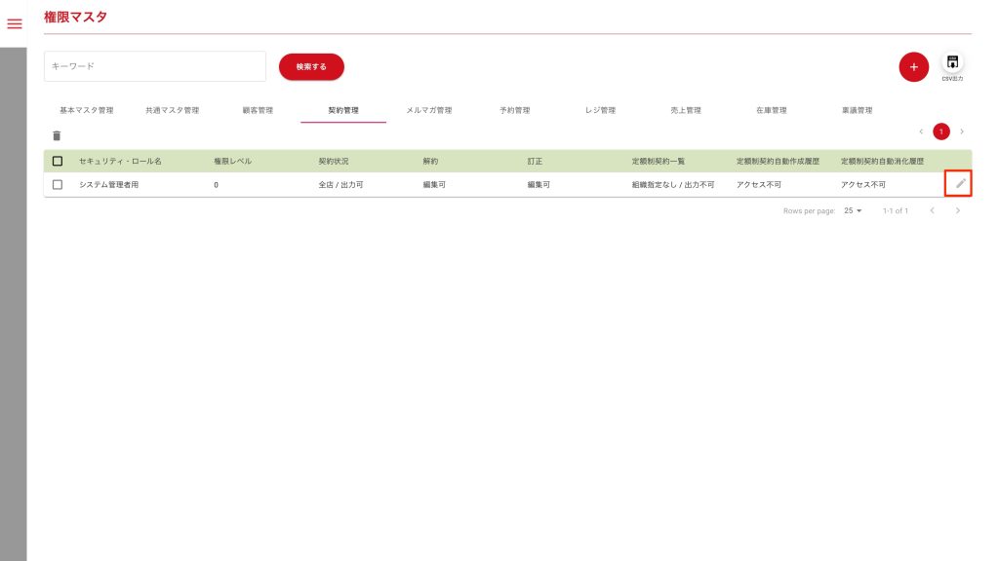Click the trash delete icon
Image resolution: width=999 pixels, height=561 pixels.
click(57, 136)
